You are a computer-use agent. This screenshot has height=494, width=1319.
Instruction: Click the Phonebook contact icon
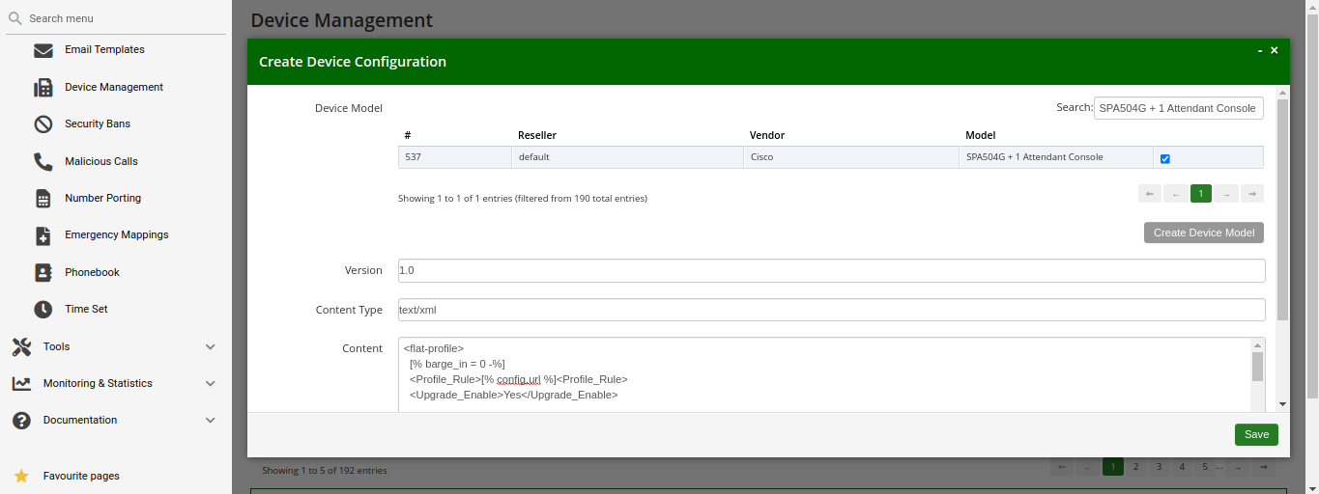pos(43,272)
